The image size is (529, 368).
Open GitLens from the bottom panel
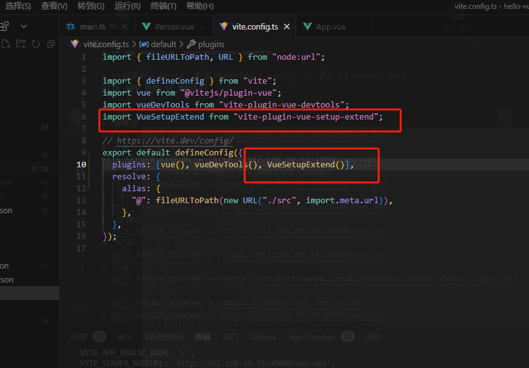point(263,337)
